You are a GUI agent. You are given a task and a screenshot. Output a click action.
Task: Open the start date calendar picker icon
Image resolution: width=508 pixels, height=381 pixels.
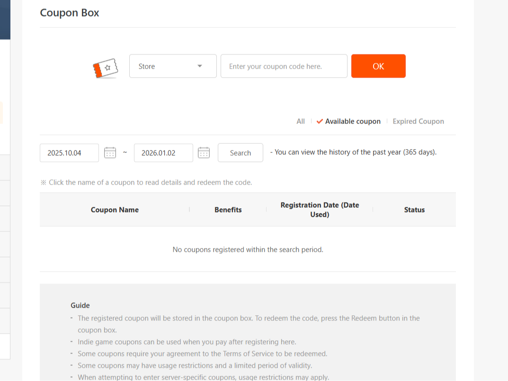(110, 152)
